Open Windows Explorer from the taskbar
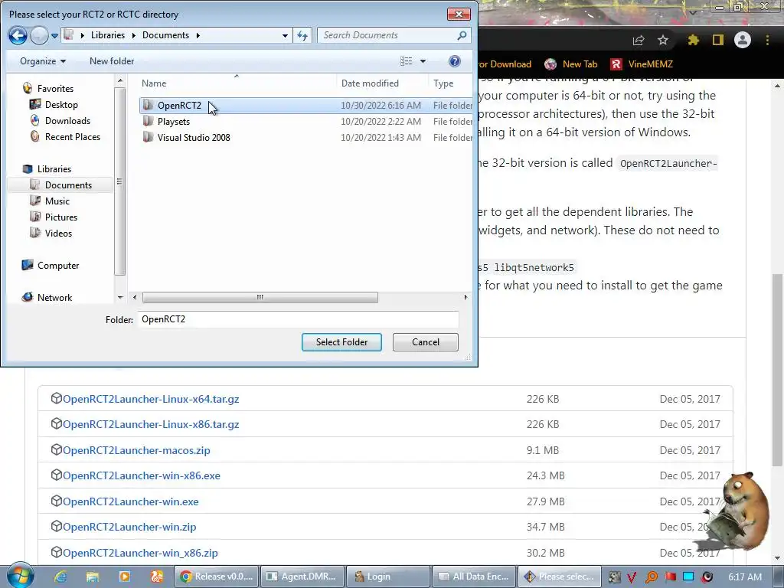This screenshot has height=588, width=784. click(x=93, y=577)
